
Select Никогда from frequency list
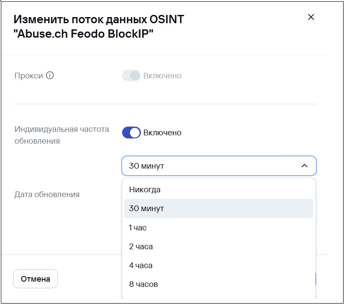[x=219, y=190]
